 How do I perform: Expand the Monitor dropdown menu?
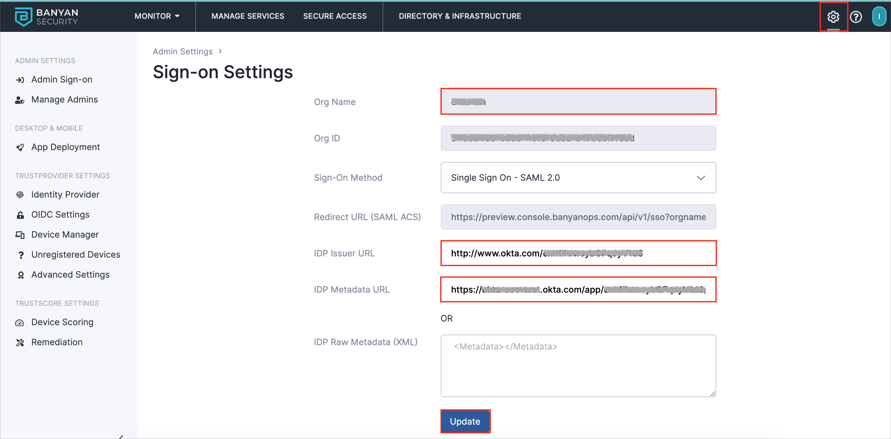pos(157,16)
